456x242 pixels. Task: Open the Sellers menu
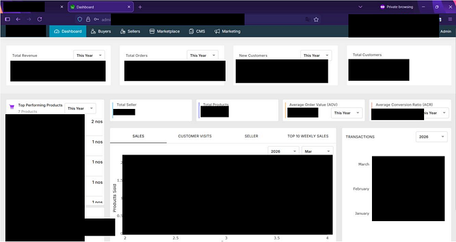pos(130,31)
